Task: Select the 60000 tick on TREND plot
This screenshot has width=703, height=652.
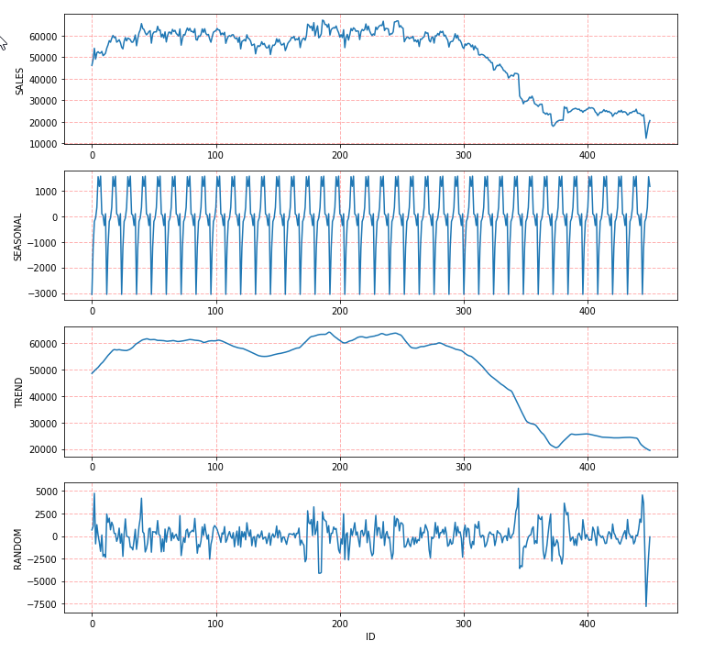Action: point(43,344)
